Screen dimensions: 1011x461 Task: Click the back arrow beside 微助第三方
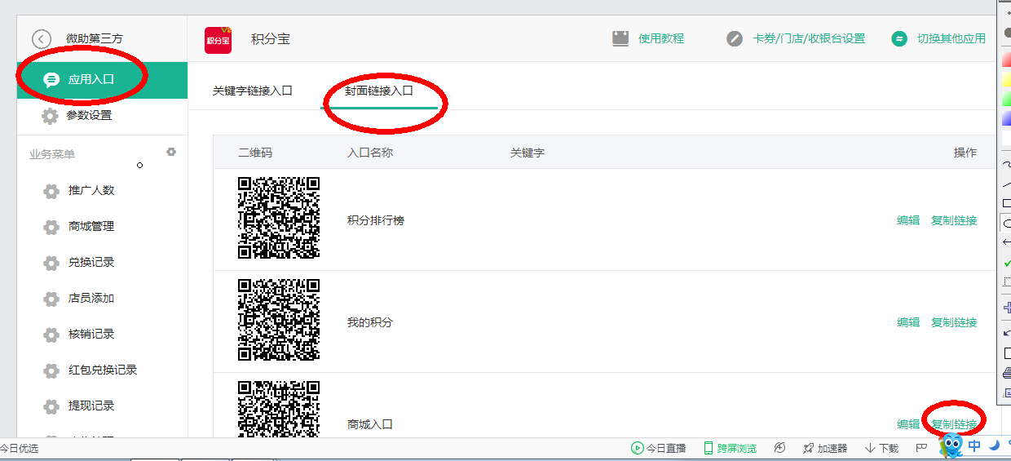(x=42, y=39)
